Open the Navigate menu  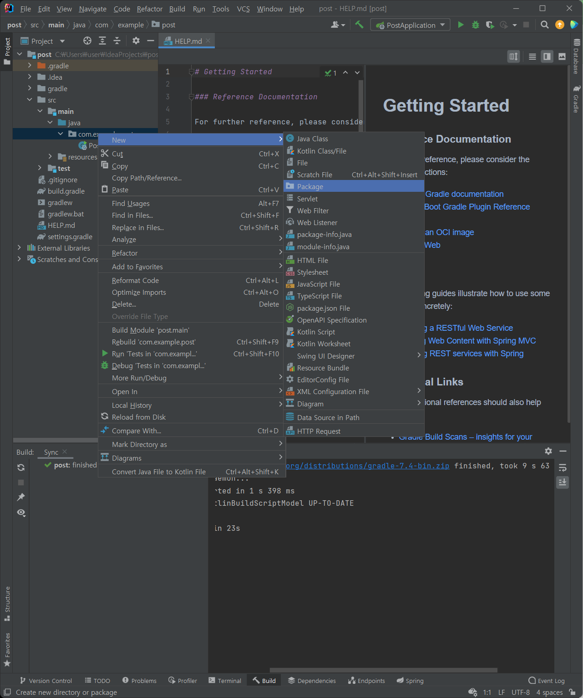(92, 9)
